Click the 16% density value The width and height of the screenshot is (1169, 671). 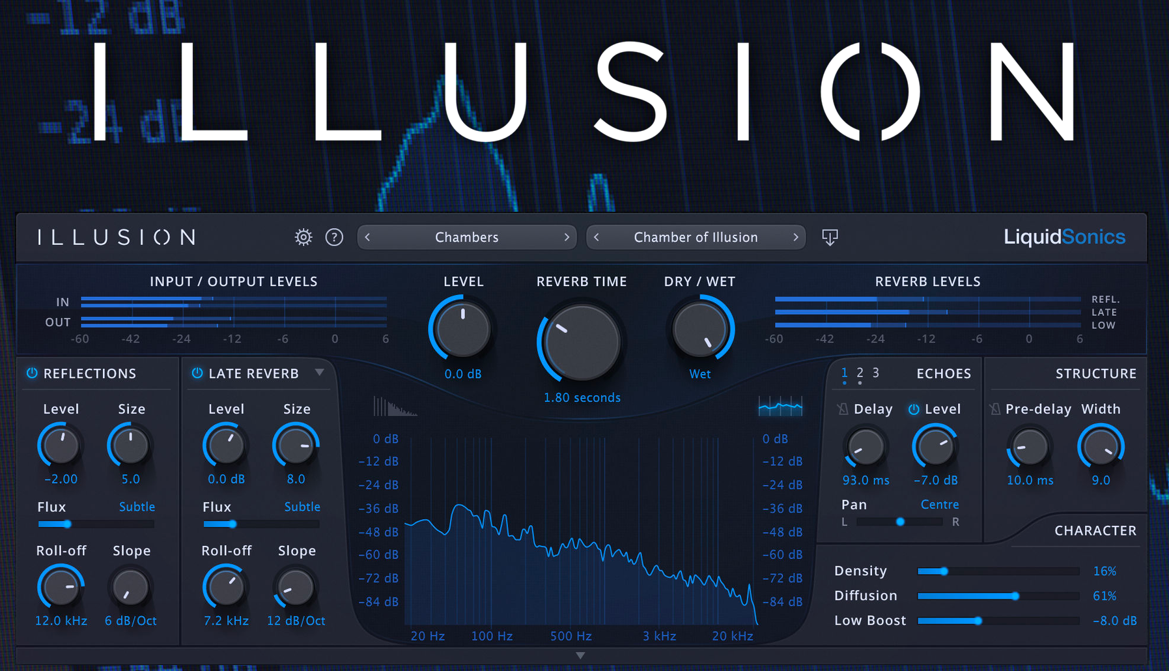pos(1105,571)
